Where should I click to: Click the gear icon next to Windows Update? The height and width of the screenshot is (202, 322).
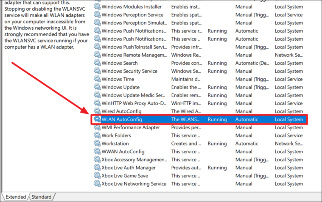point(97,87)
